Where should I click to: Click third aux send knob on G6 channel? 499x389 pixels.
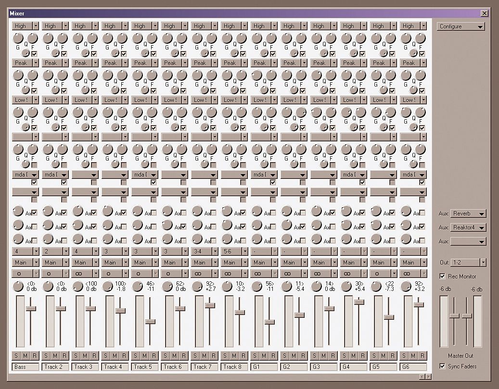(406, 239)
